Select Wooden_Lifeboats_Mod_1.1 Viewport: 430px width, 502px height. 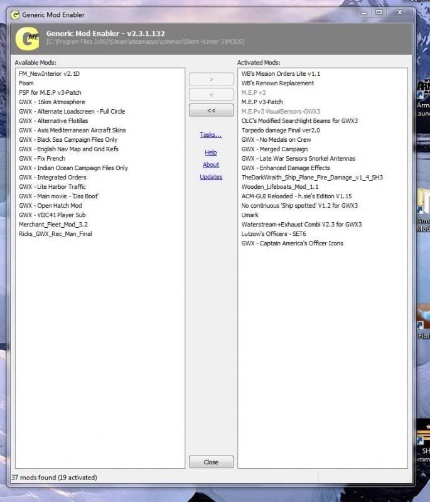click(280, 186)
